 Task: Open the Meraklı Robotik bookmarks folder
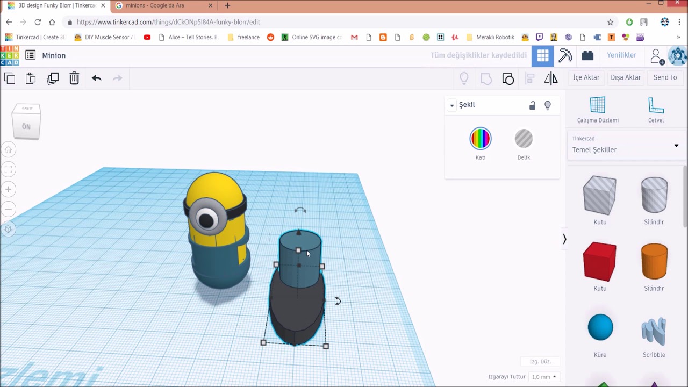point(490,37)
